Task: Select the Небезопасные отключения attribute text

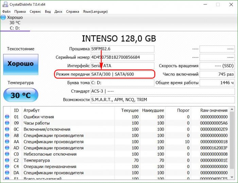Action: [x=50, y=154]
